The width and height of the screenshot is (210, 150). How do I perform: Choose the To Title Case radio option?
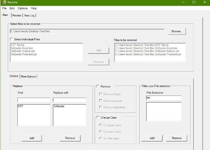coord(100,138)
